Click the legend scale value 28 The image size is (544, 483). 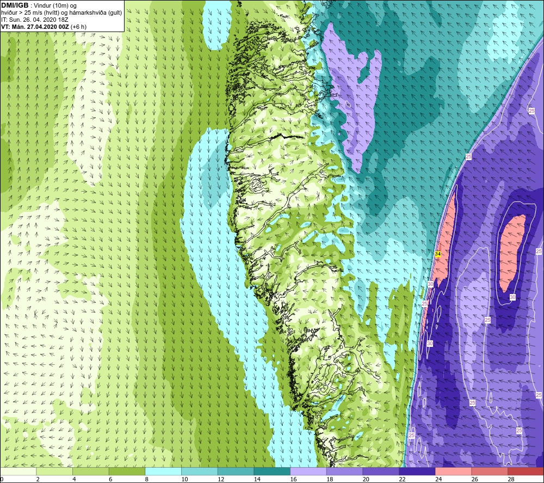pos(511,479)
